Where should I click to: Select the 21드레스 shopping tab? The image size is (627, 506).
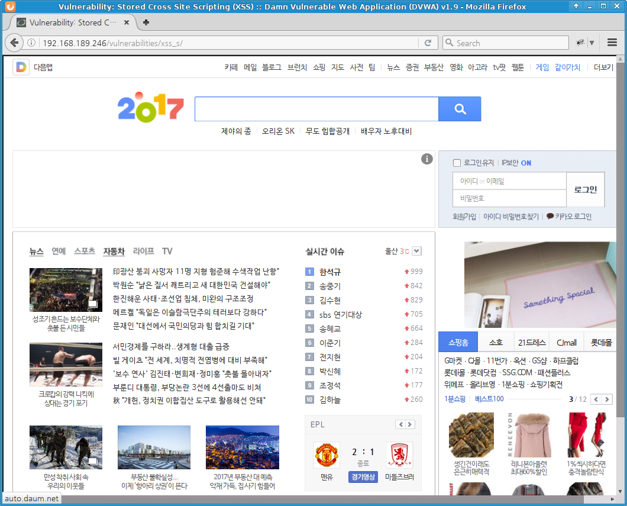click(x=531, y=342)
